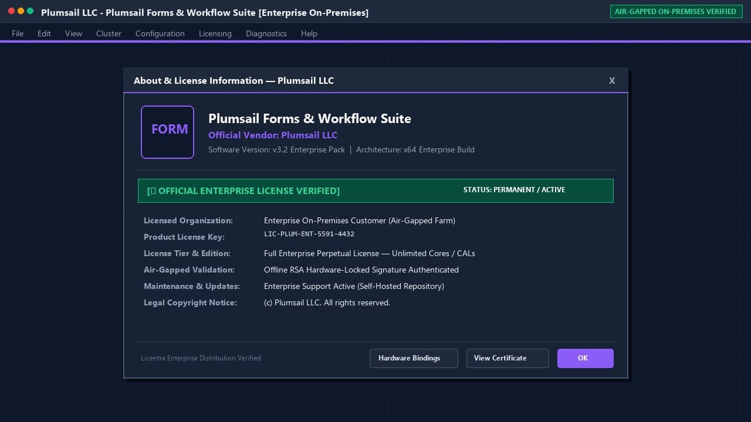Click the green maximize window dot
This screenshot has height=422, width=751.
[30, 11]
